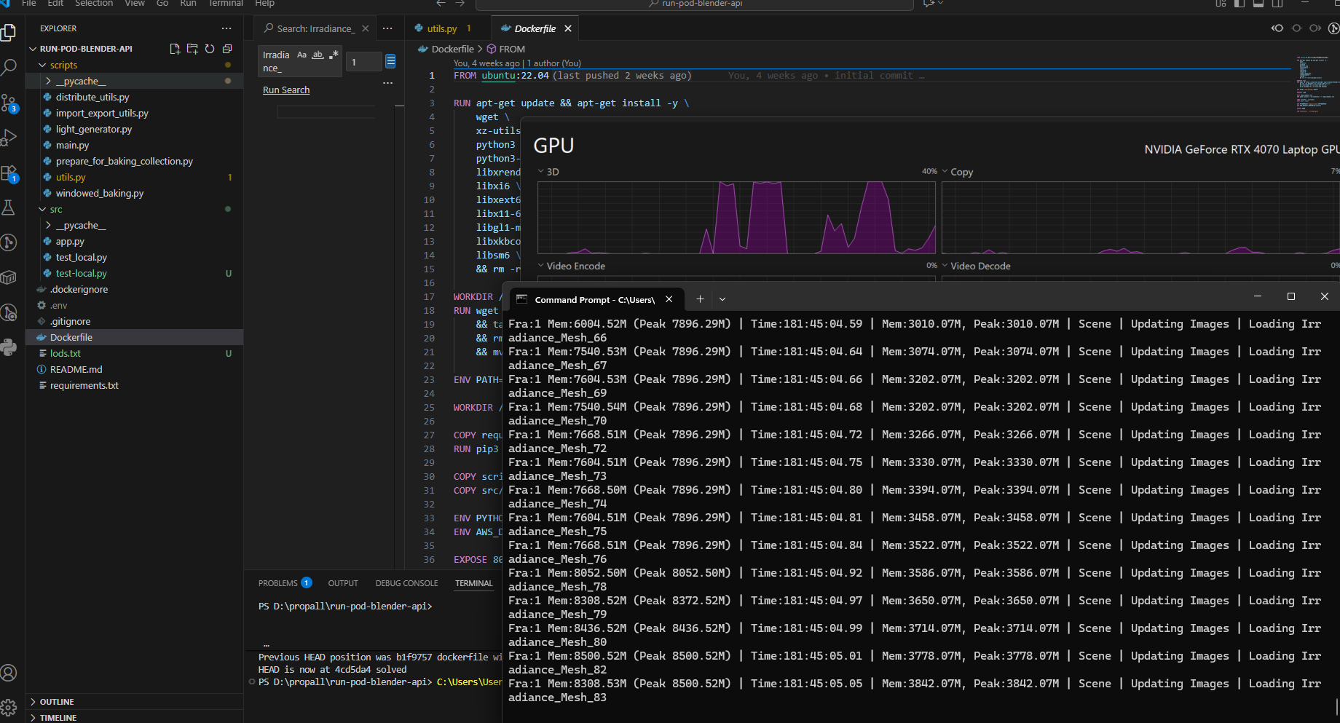Open the Source Control view
This screenshot has height=723, width=1340.
click(9, 103)
